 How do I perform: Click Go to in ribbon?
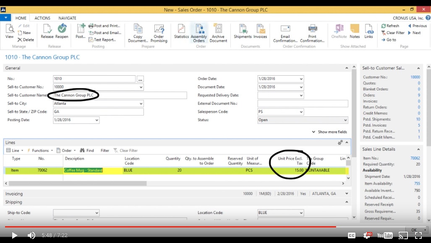(x=389, y=40)
